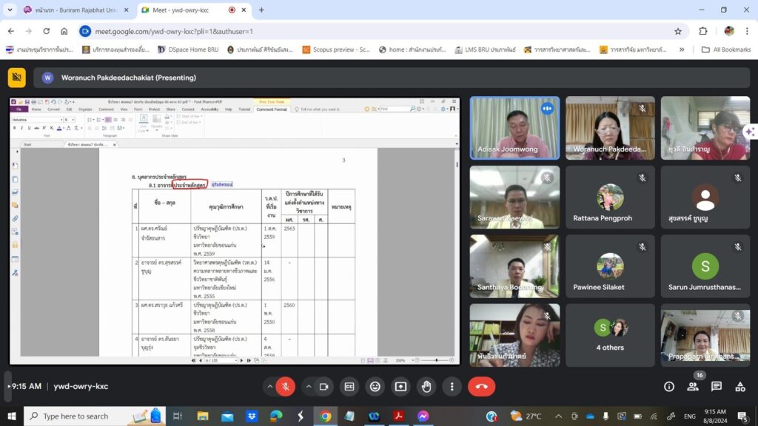
Task: Select Rattana Pengproh participant tile
Action: point(610,197)
